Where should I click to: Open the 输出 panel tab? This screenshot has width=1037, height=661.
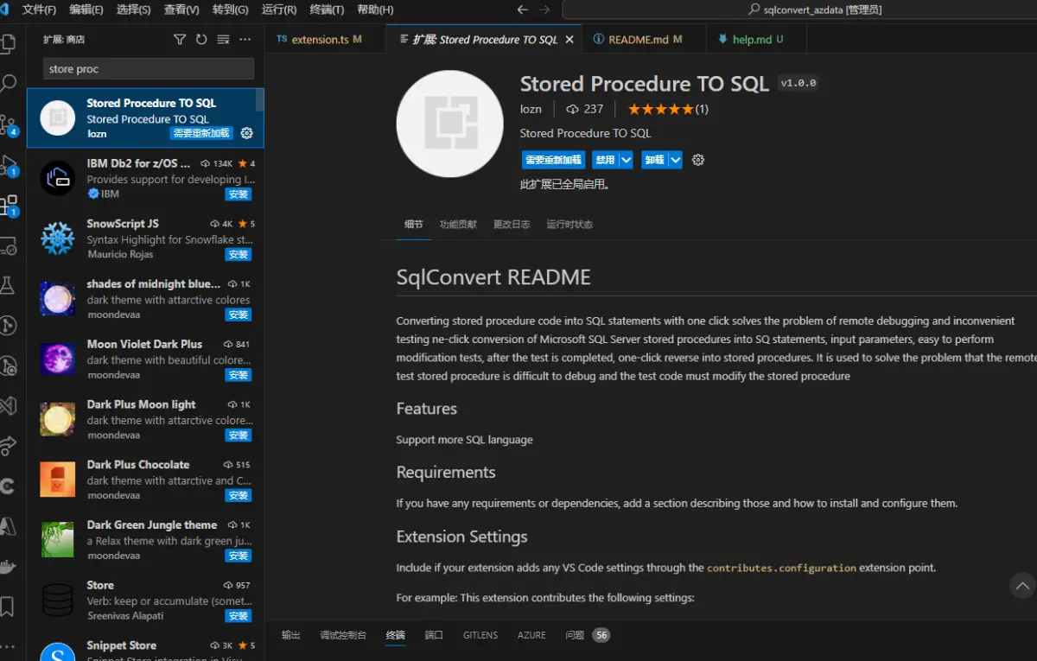(291, 635)
